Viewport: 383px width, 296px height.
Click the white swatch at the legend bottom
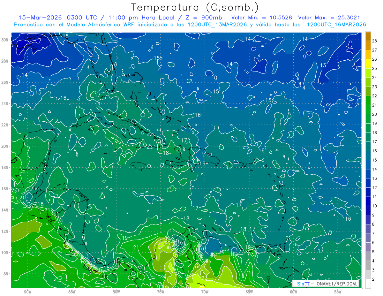point(368,284)
